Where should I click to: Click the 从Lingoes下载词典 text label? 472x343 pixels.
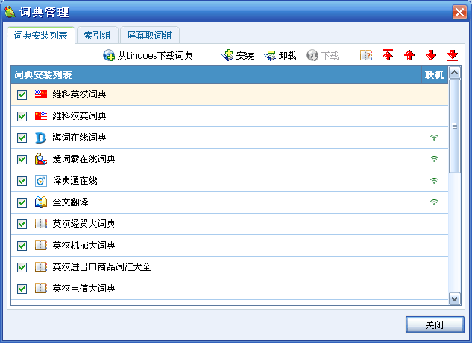[x=155, y=56]
